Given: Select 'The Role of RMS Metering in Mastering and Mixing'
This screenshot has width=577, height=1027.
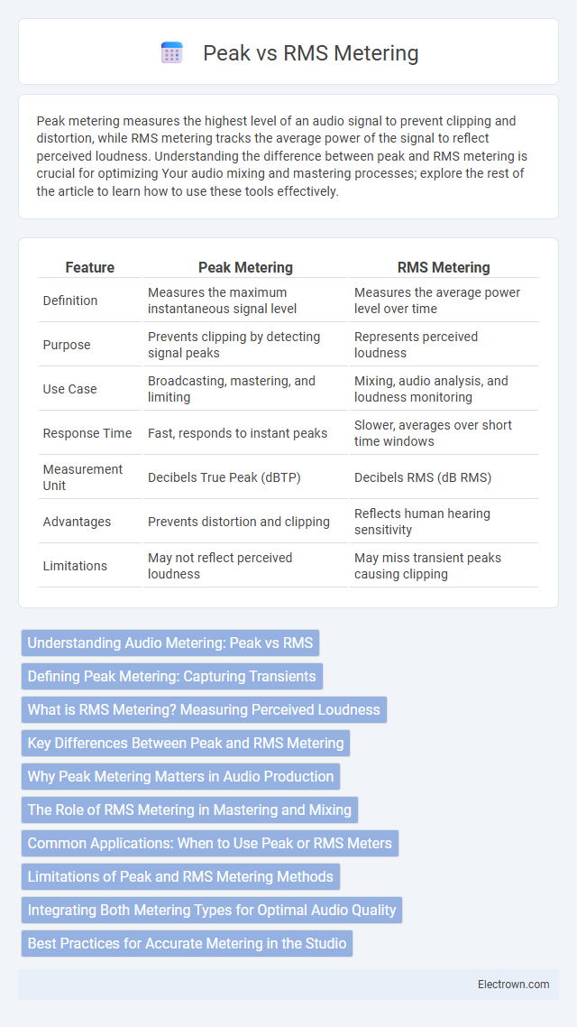Looking at the screenshot, I should (189, 810).
